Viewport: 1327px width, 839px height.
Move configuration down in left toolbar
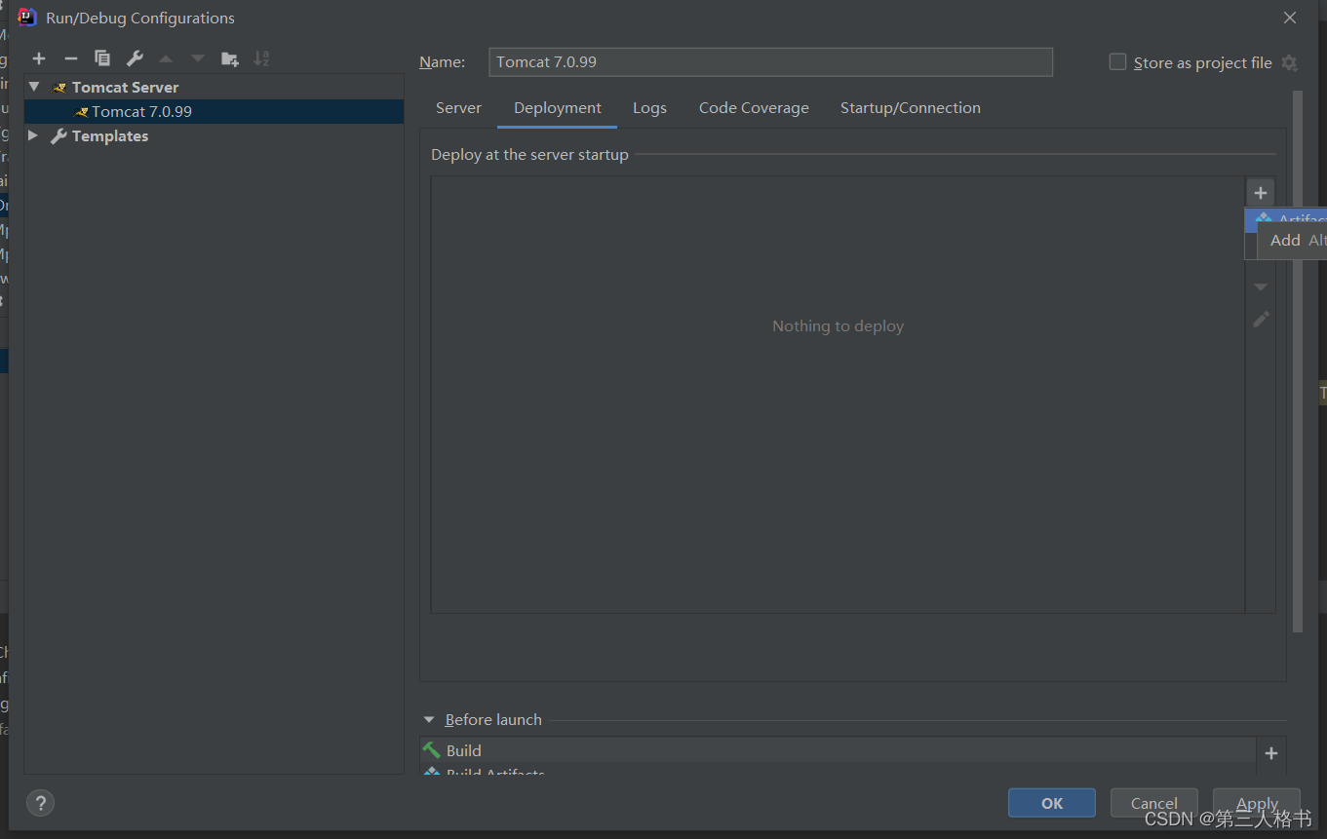point(198,58)
